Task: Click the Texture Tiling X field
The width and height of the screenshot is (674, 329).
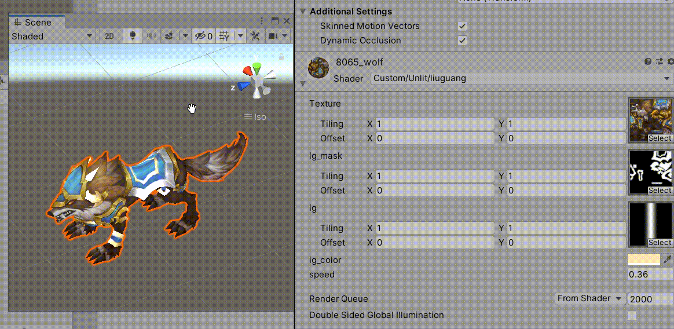Action: [435, 124]
